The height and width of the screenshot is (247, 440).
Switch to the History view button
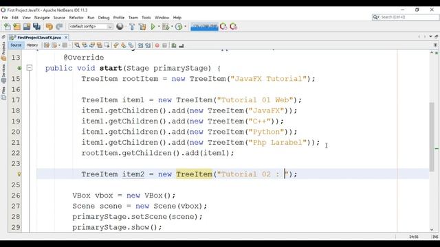(x=32, y=45)
